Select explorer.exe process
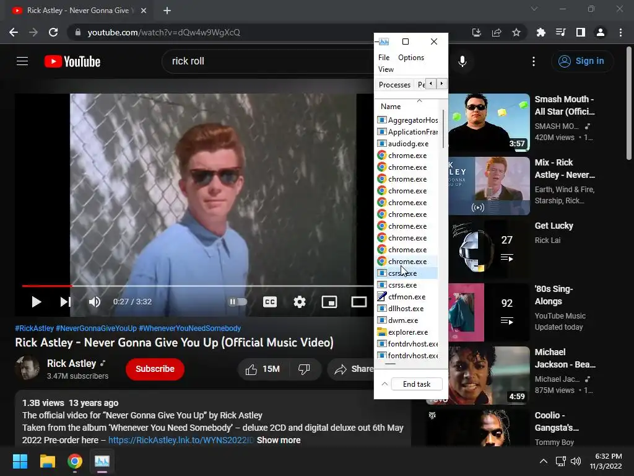The image size is (634, 476). point(407,332)
